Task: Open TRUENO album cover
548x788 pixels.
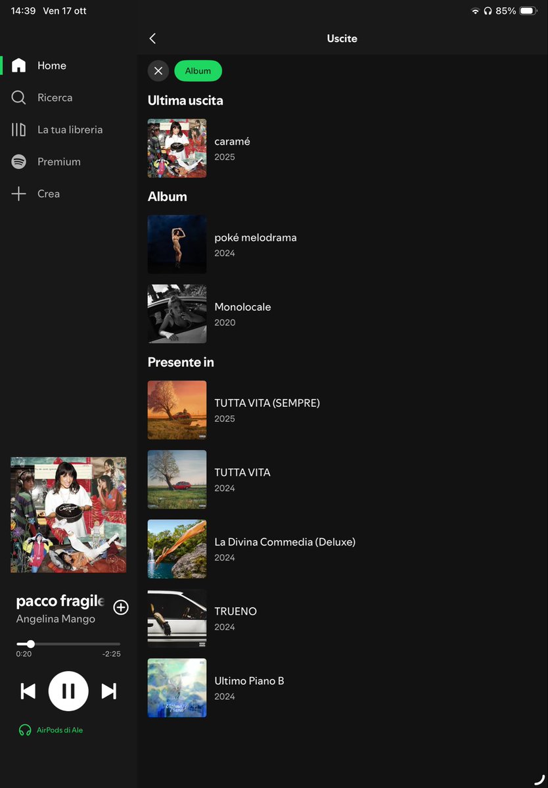Action: click(x=177, y=618)
